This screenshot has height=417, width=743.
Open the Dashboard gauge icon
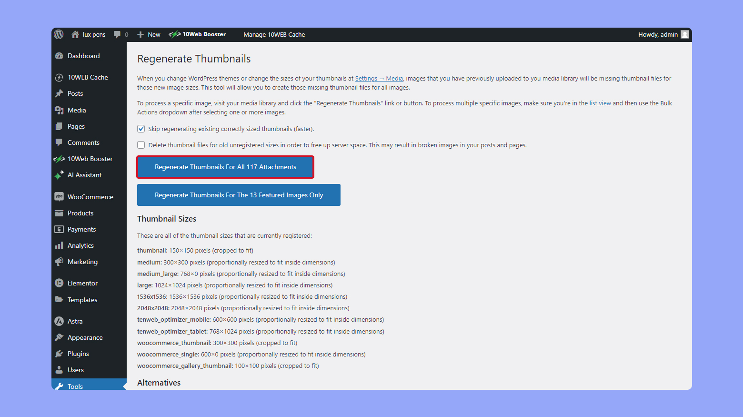59,56
